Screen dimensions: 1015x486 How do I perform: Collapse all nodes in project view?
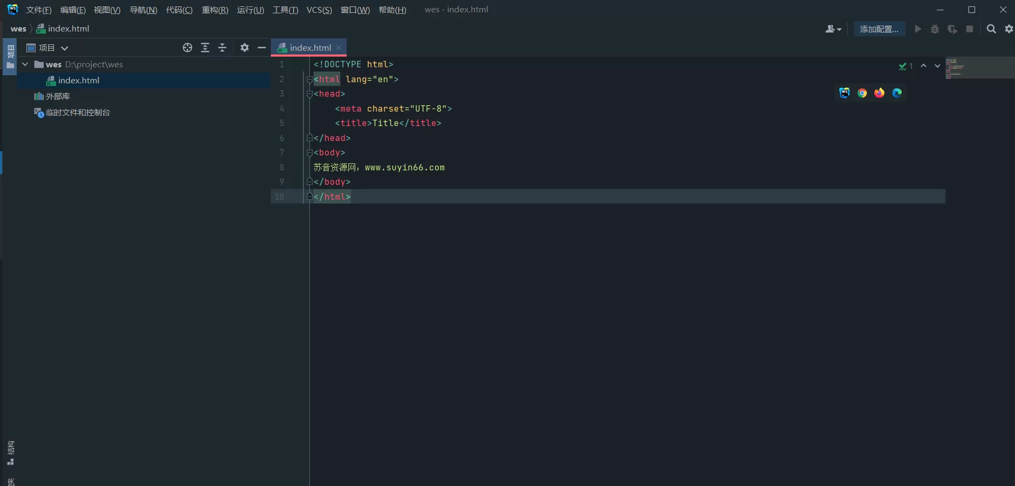click(222, 48)
